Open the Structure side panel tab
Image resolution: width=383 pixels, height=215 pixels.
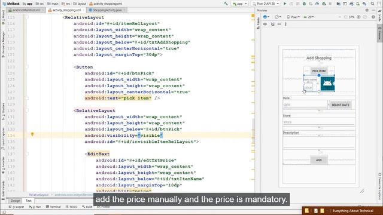coord(3,112)
